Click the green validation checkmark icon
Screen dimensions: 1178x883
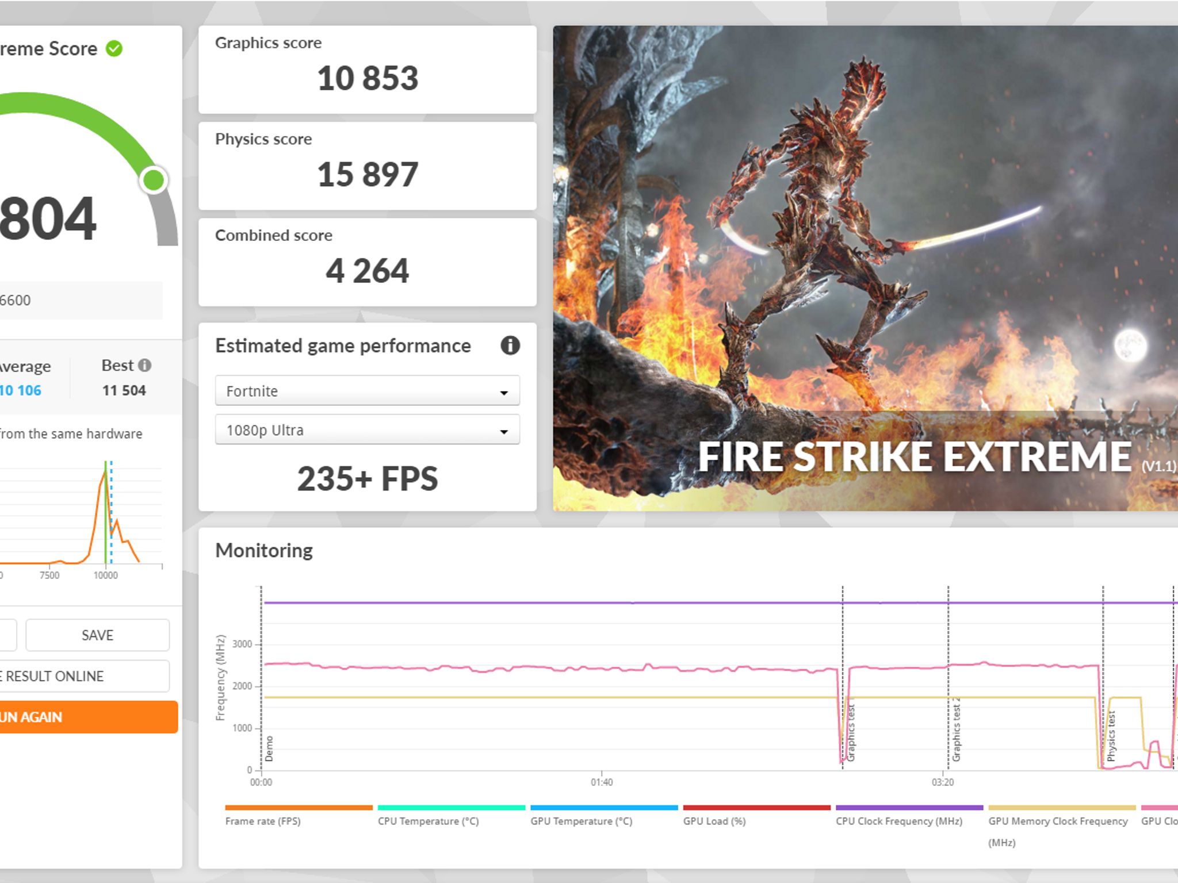tap(114, 49)
